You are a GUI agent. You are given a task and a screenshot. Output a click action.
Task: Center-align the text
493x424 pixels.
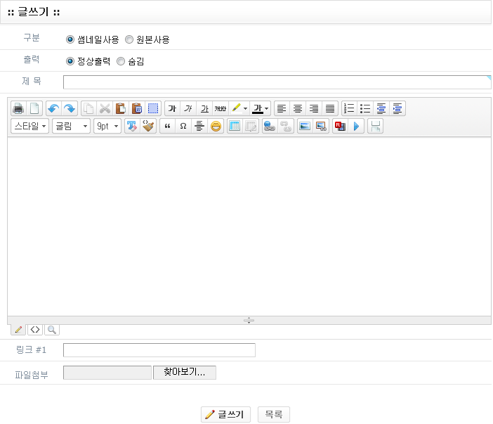(x=298, y=108)
